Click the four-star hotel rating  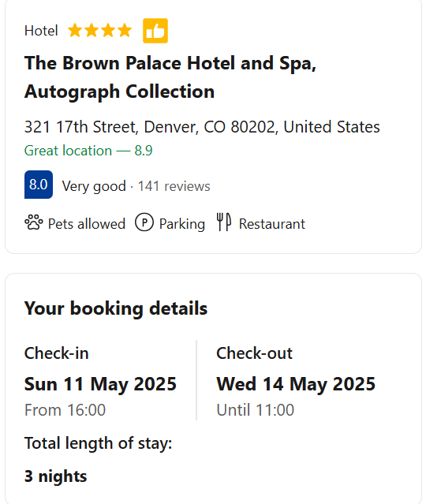point(99,31)
